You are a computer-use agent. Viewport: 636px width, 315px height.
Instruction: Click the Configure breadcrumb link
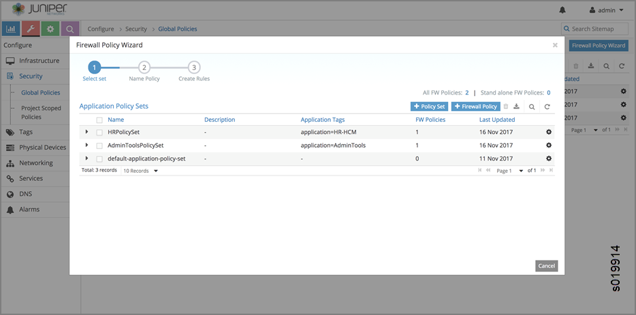tap(101, 29)
